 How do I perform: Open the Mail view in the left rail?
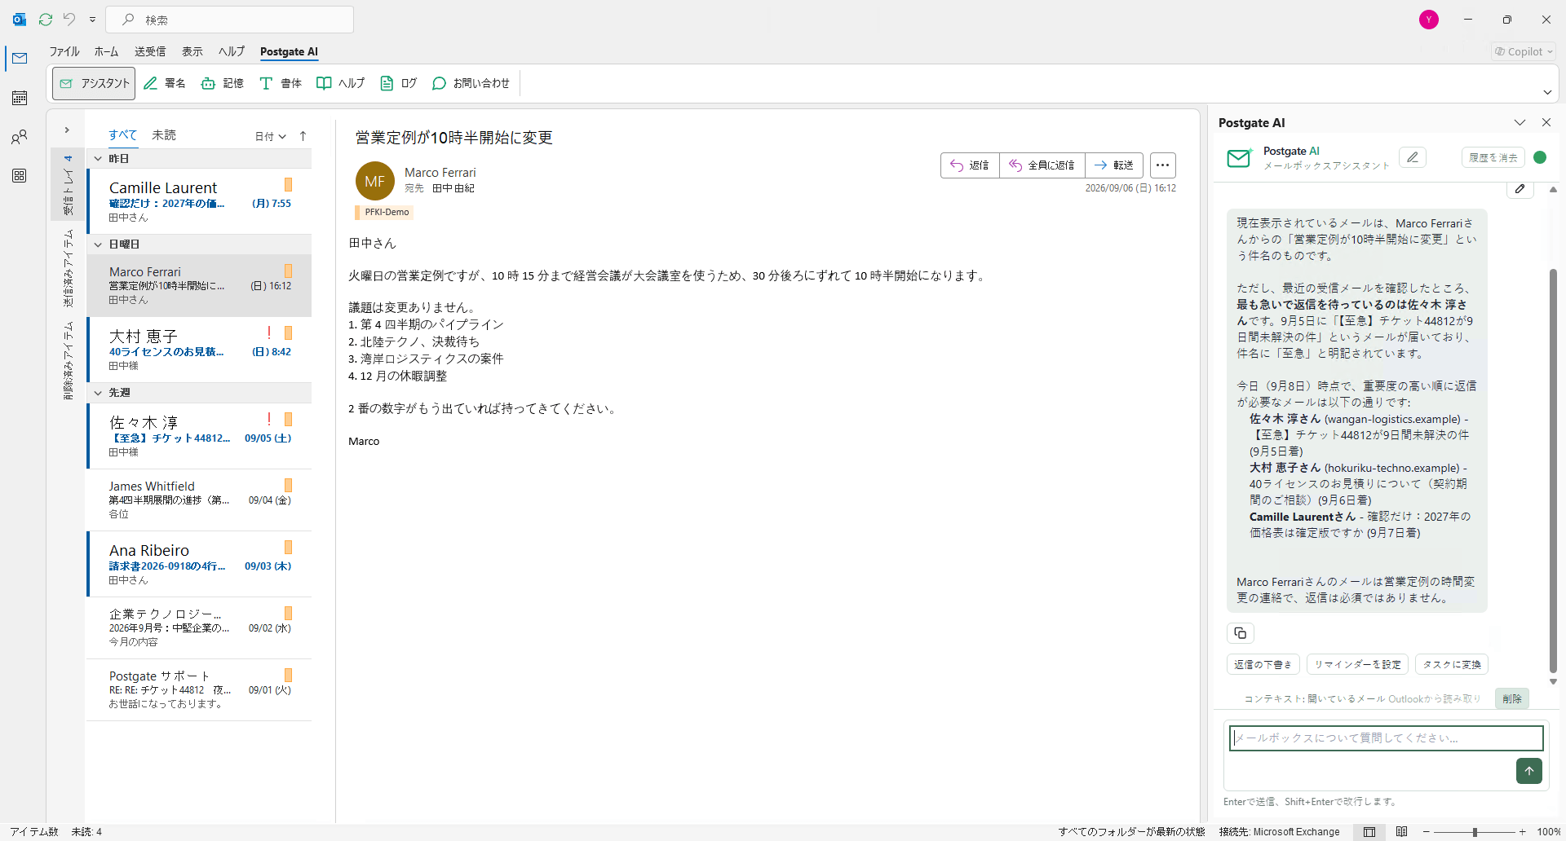(x=20, y=59)
